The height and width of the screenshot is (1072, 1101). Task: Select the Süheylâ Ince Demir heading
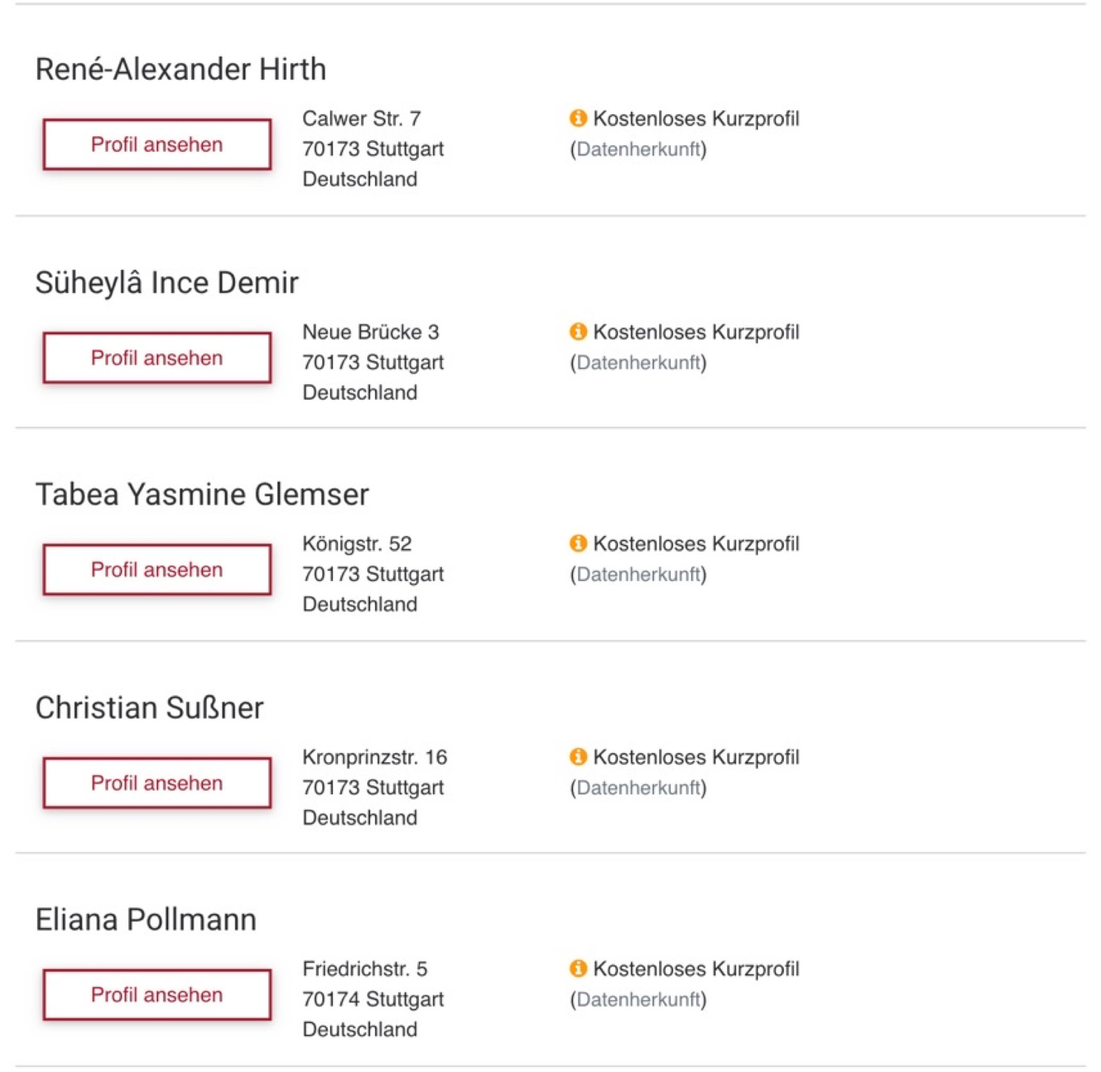167,282
